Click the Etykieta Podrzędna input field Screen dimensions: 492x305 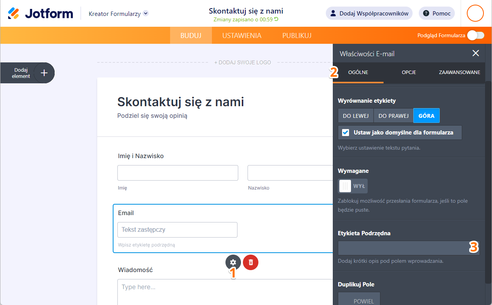[403, 248]
